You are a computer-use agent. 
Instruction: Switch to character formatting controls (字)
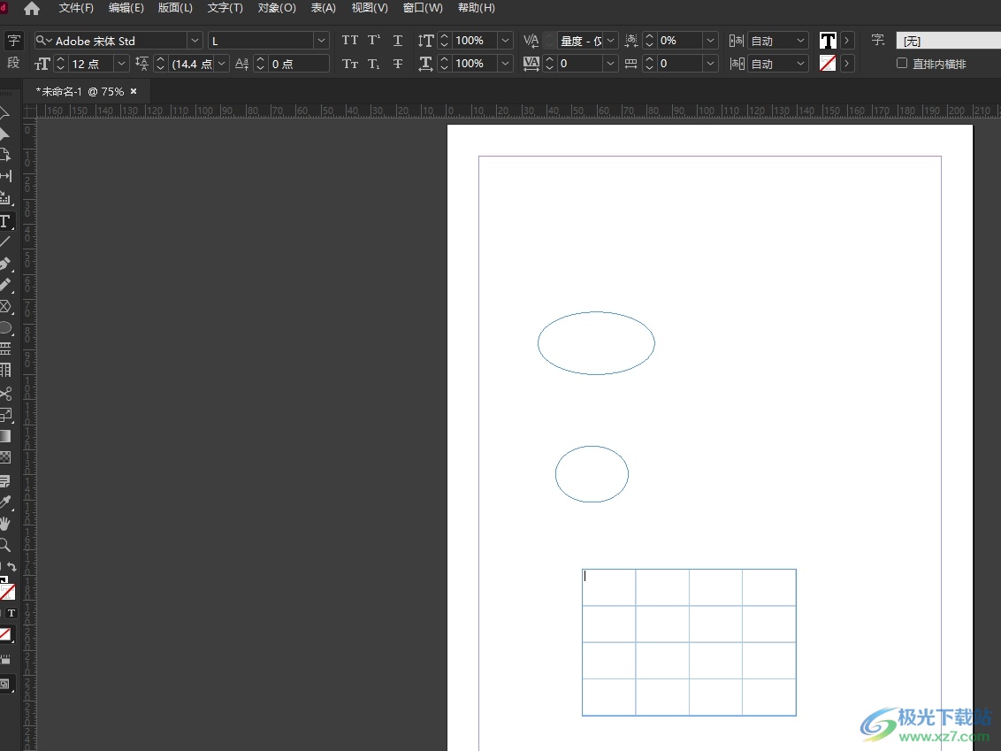tap(13, 41)
